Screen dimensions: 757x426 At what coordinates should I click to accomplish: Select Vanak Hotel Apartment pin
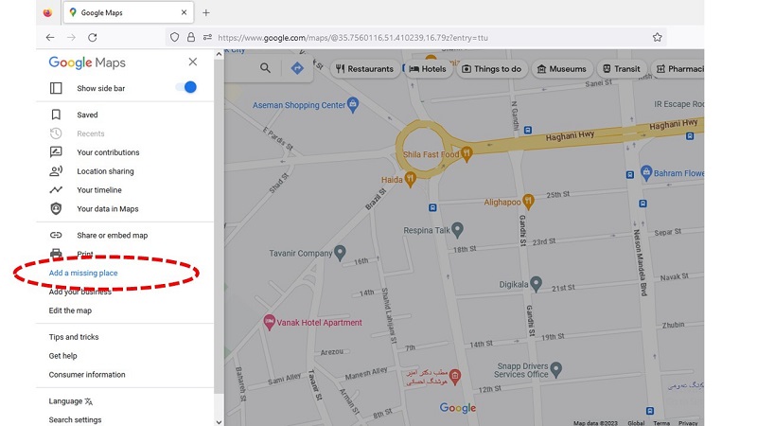click(269, 322)
